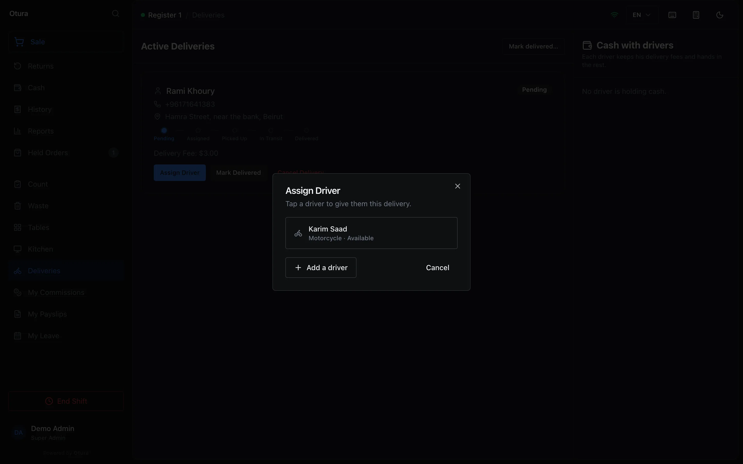Open My Leave
The height and width of the screenshot is (464, 743).
pyautogui.click(x=66, y=336)
